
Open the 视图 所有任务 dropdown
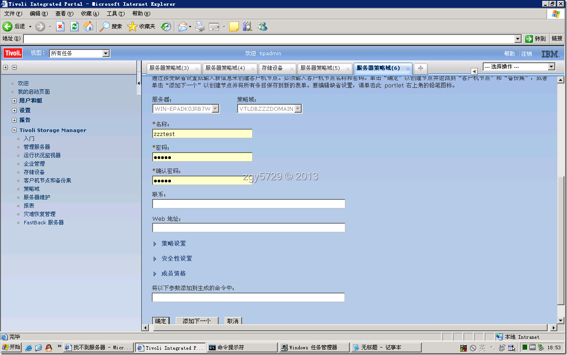click(x=106, y=53)
